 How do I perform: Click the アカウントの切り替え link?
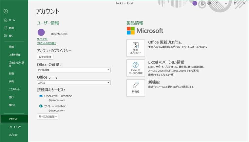tap(47, 43)
